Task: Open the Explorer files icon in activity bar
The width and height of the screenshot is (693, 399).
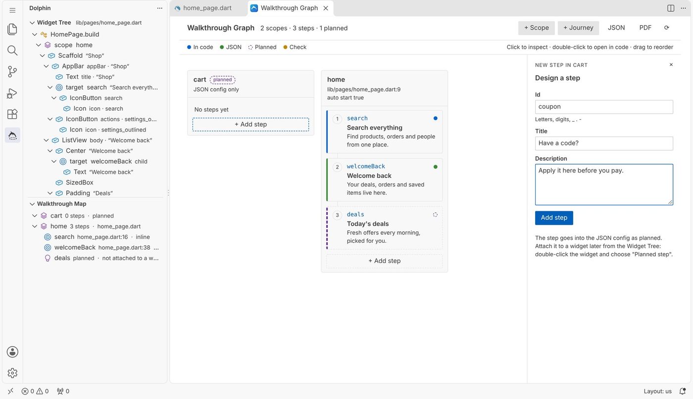Action: (x=12, y=29)
